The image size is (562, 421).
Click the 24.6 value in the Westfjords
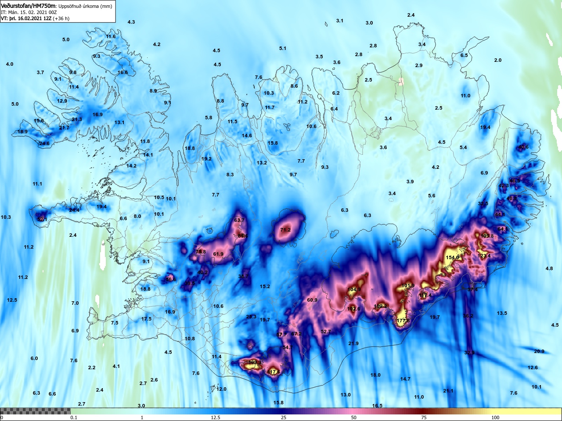44,143
